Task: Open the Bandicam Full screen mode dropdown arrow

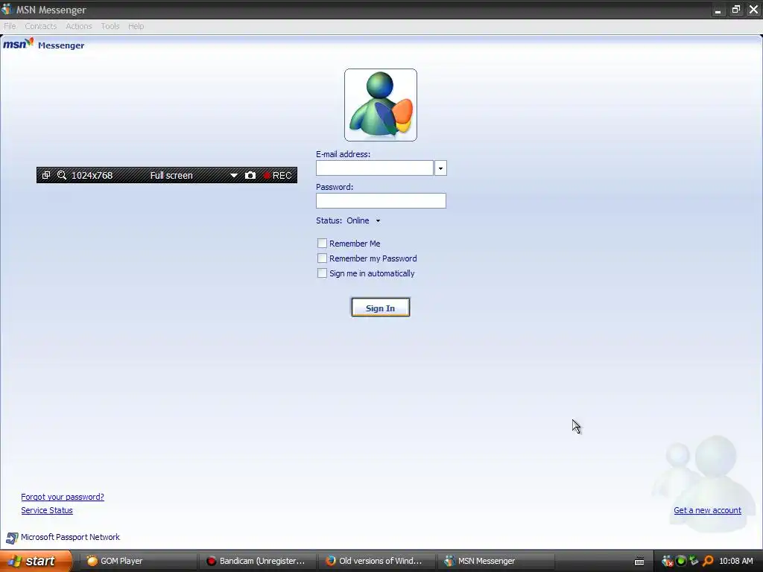Action: tap(233, 175)
